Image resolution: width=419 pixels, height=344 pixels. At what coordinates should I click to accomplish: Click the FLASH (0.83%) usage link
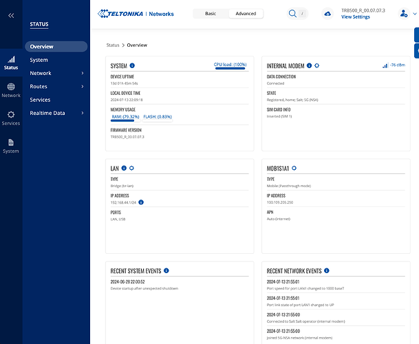[x=158, y=116]
